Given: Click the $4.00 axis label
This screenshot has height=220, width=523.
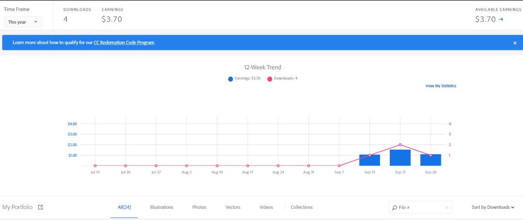Looking at the screenshot, I should pos(72,124).
